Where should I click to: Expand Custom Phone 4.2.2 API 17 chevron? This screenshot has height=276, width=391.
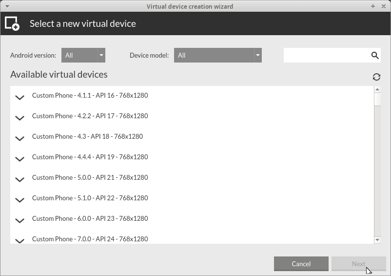click(20, 118)
